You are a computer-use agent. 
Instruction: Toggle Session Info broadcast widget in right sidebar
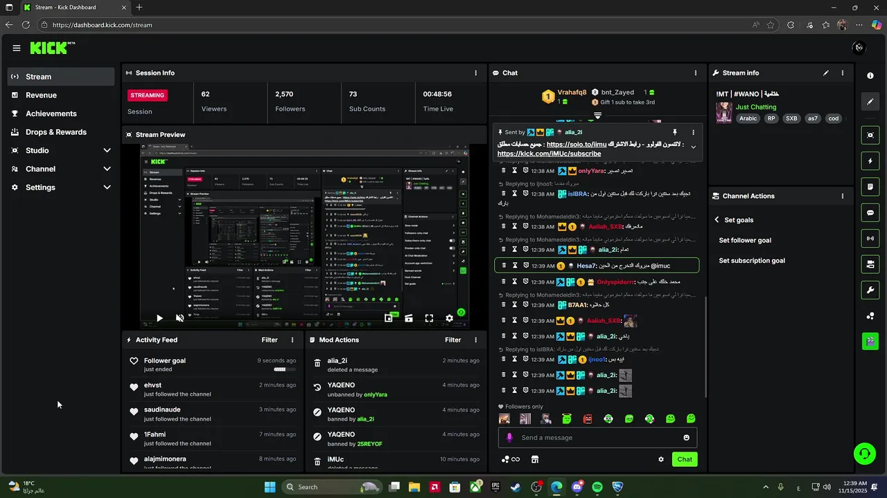click(870, 239)
